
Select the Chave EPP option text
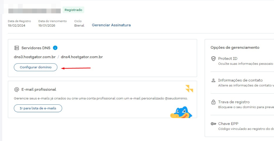(228, 124)
